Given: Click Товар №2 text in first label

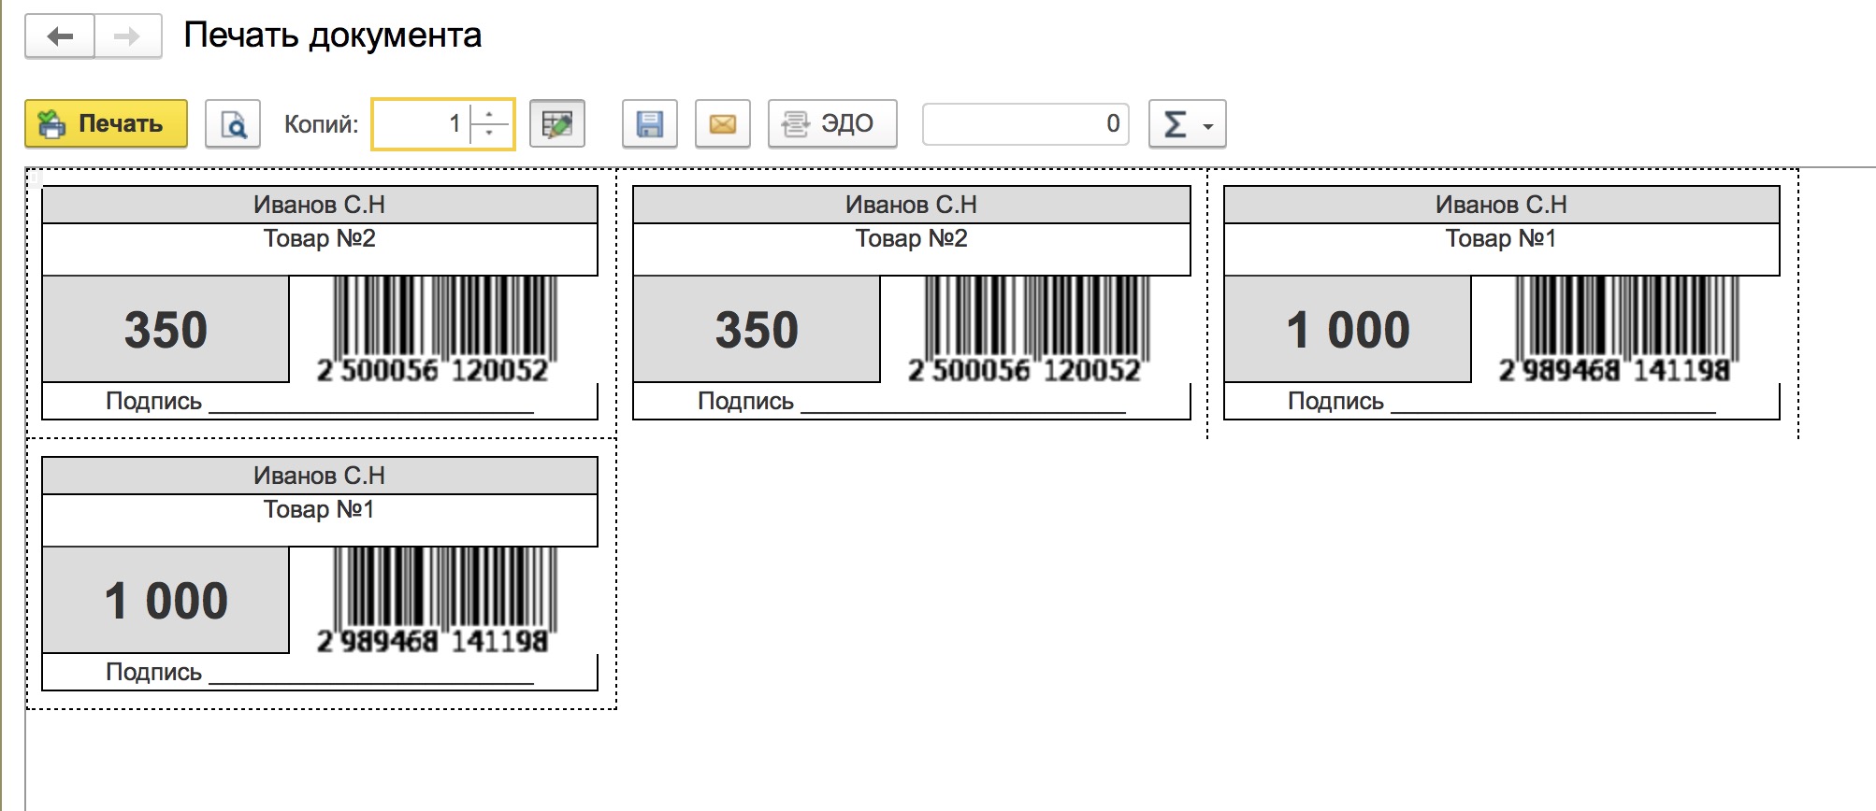Looking at the screenshot, I should (320, 239).
